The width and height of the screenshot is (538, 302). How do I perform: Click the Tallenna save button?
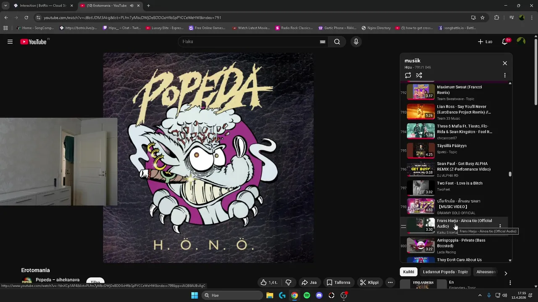(x=338, y=282)
